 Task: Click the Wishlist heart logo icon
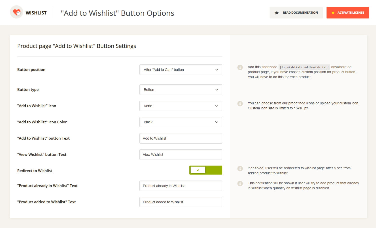[x=16, y=12]
